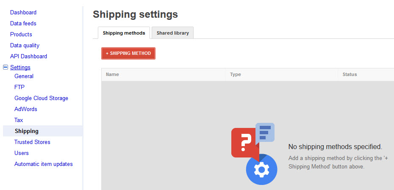View Data quality page
Image resolution: width=394 pixels, height=190 pixels.
click(25, 45)
